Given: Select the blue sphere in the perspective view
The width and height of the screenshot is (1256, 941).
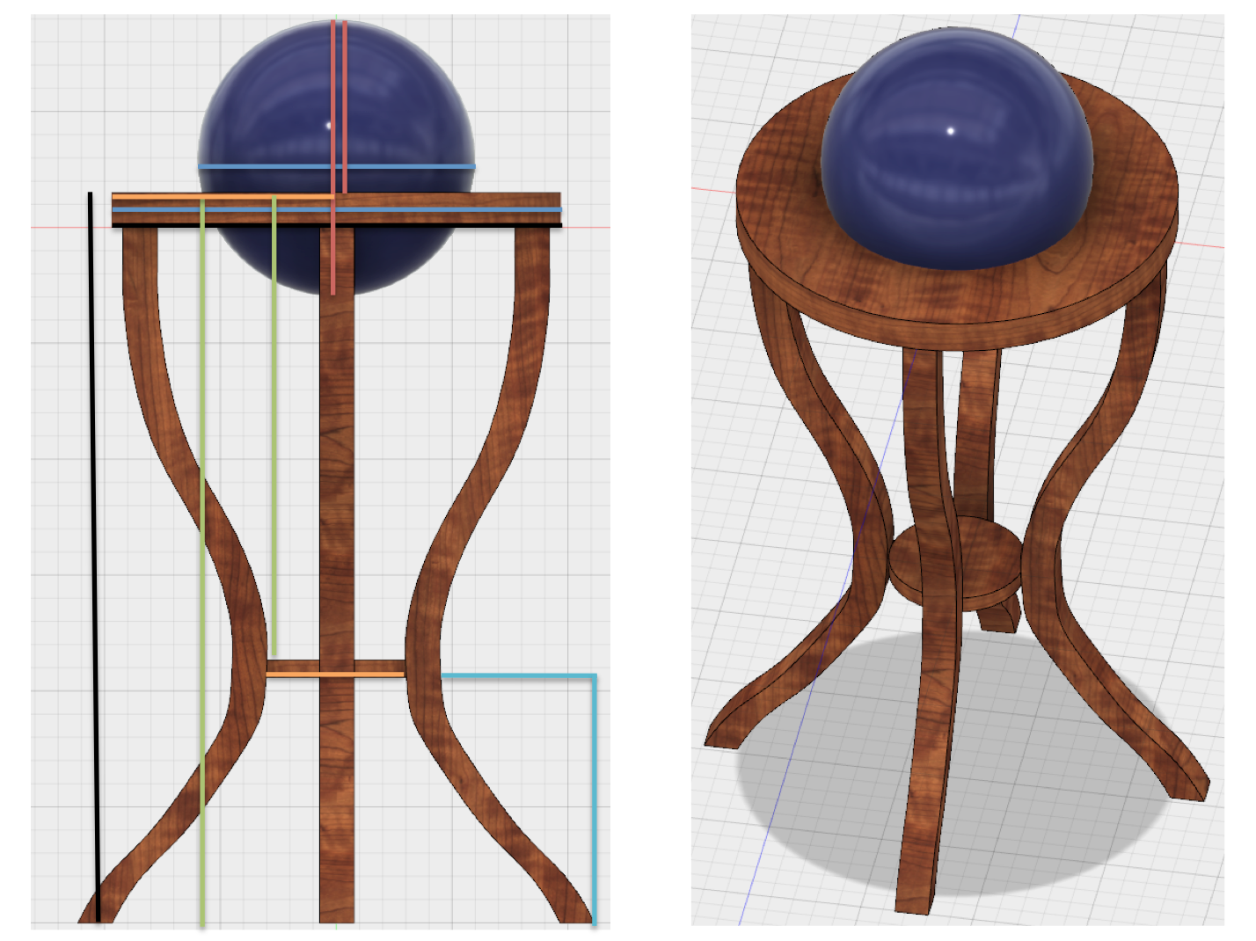Looking at the screenshot, I should coord(957,148).
